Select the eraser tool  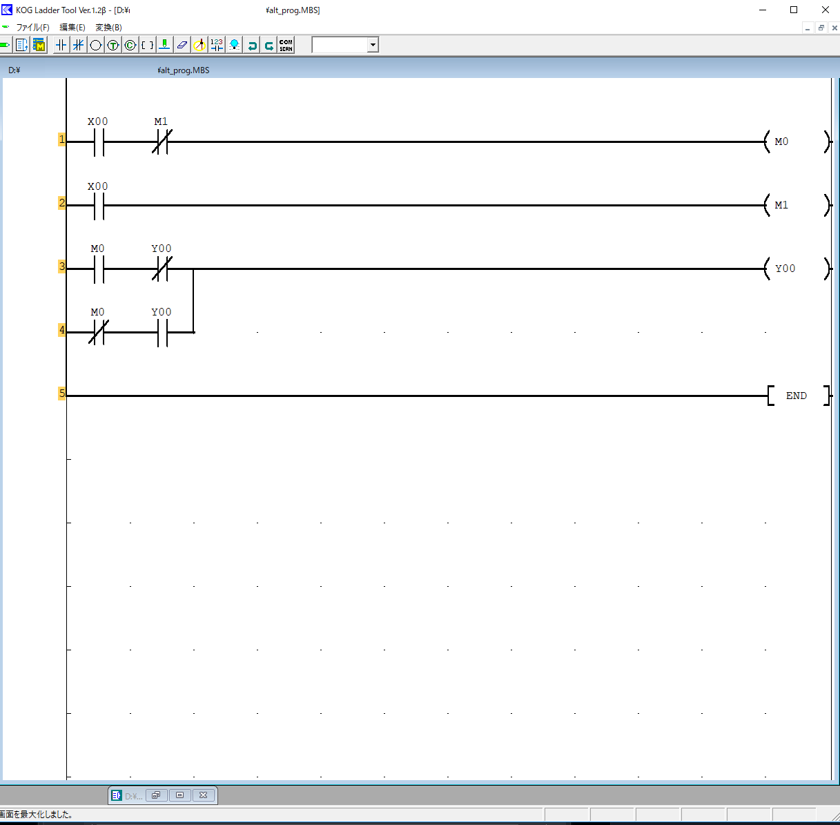tap(182, 46)
